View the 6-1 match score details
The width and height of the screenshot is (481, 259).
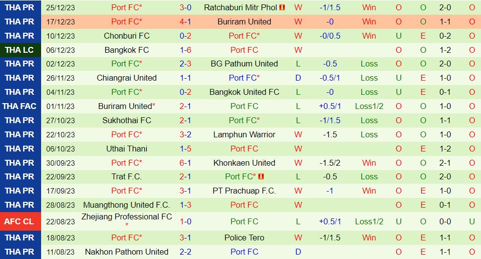pos(185,163)
